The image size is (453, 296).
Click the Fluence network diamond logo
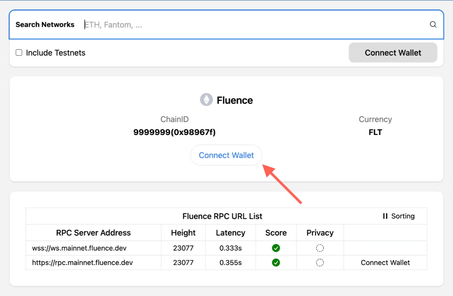(x=206, y=99)
